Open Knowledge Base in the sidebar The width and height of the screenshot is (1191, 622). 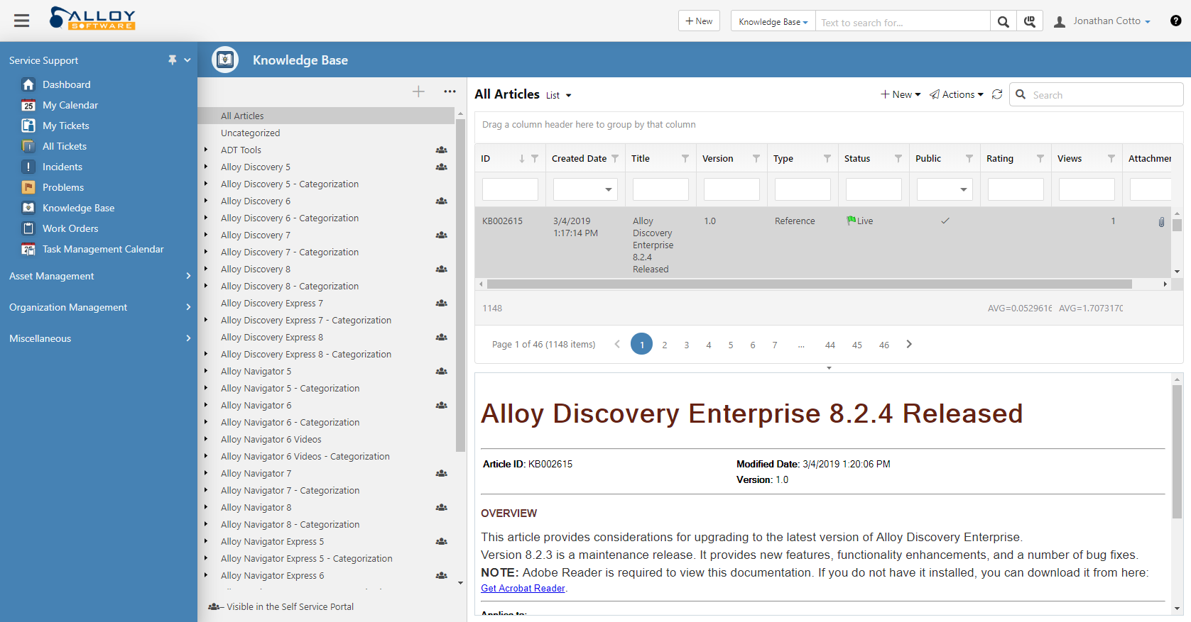78,208
